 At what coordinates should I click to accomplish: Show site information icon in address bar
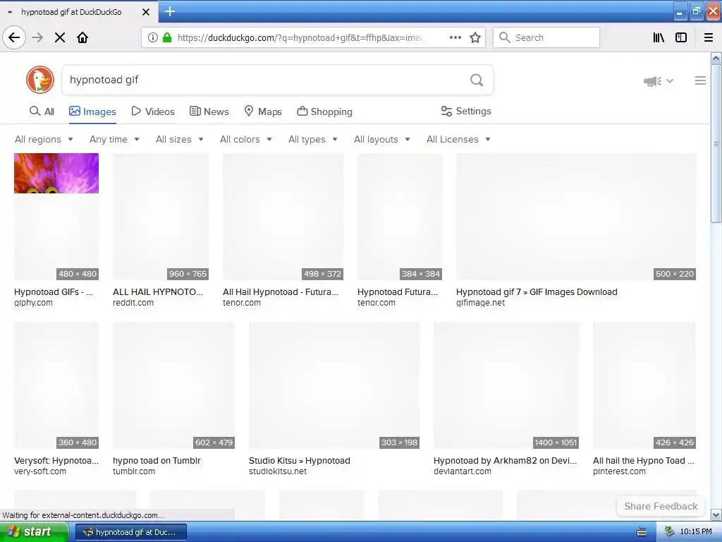coord(153,37)
